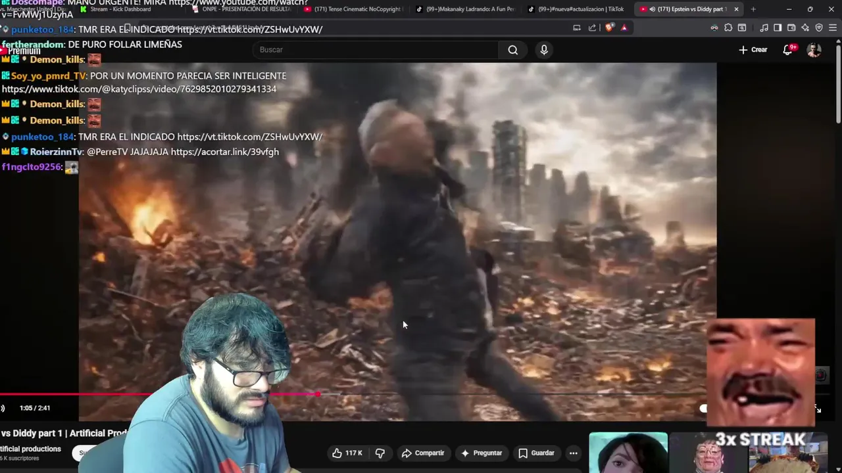Toggle the browser sidebar panel icon
842x473 pixels.
[778, 28]
